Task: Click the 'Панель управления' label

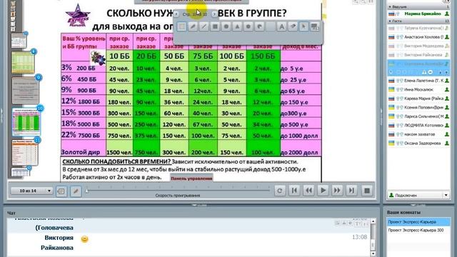Action: point(191,178)
